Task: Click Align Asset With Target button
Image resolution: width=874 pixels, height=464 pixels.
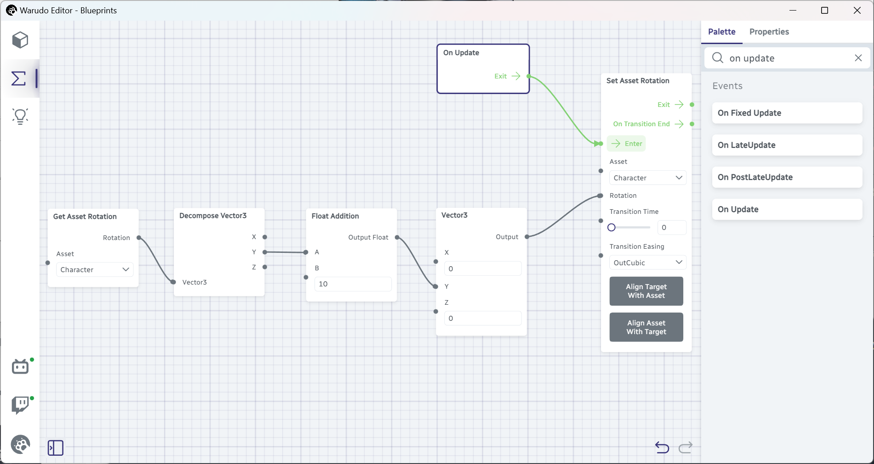Action: 646,327
